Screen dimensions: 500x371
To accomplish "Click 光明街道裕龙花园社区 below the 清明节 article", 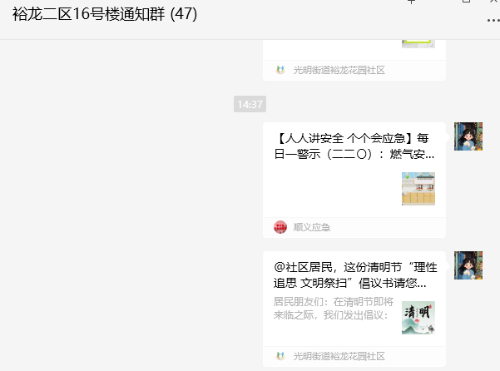I will (x=339, y=356).
